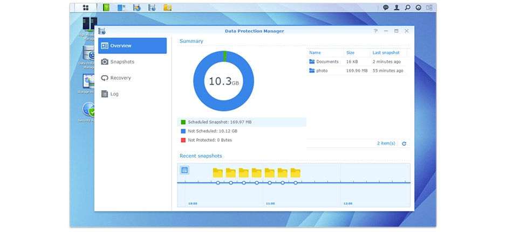This screenshot has width=506, height=232.
Task: Select the Documents shared folder name
Action: 327,61
